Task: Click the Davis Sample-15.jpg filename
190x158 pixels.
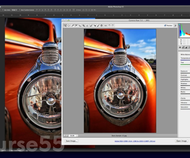Action: click(119, 136)
